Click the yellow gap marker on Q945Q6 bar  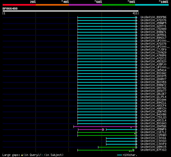point(131,128)
